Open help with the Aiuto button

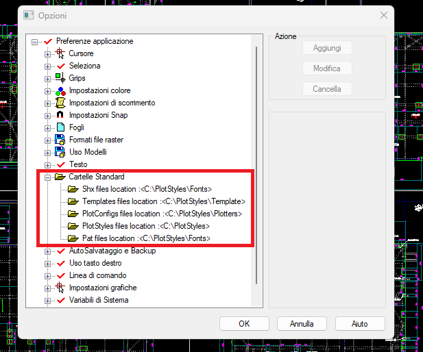click(x=359, y=323)
